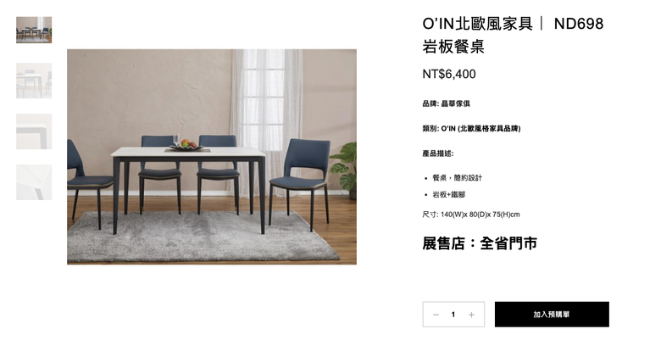Select the first dining set thumbnail

pos(34,30)
